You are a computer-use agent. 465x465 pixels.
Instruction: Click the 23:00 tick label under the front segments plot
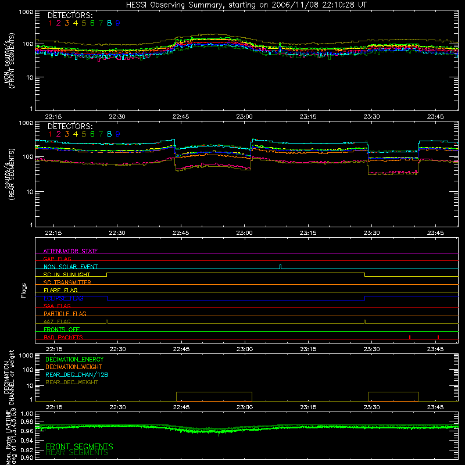tap(244, 117)
